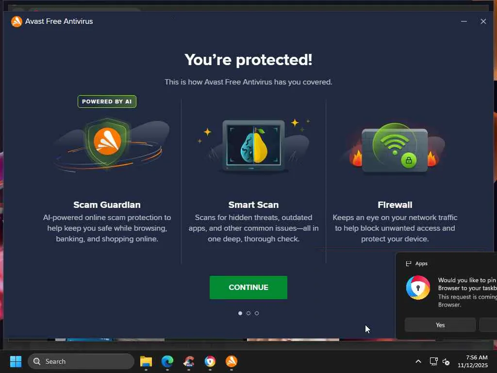Image resolution: width=497 pixels, height=373 pixels.
Task: Open Avast Antivirus from taskbar
Action: pyautogui.click(x=232, y=361)
